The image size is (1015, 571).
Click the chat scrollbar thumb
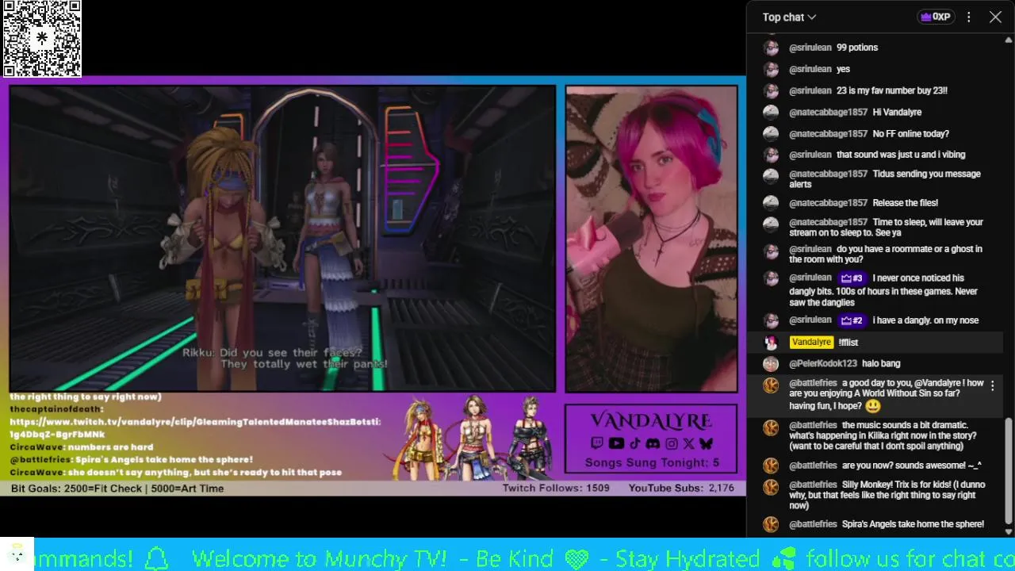[x=1009, y=472]
